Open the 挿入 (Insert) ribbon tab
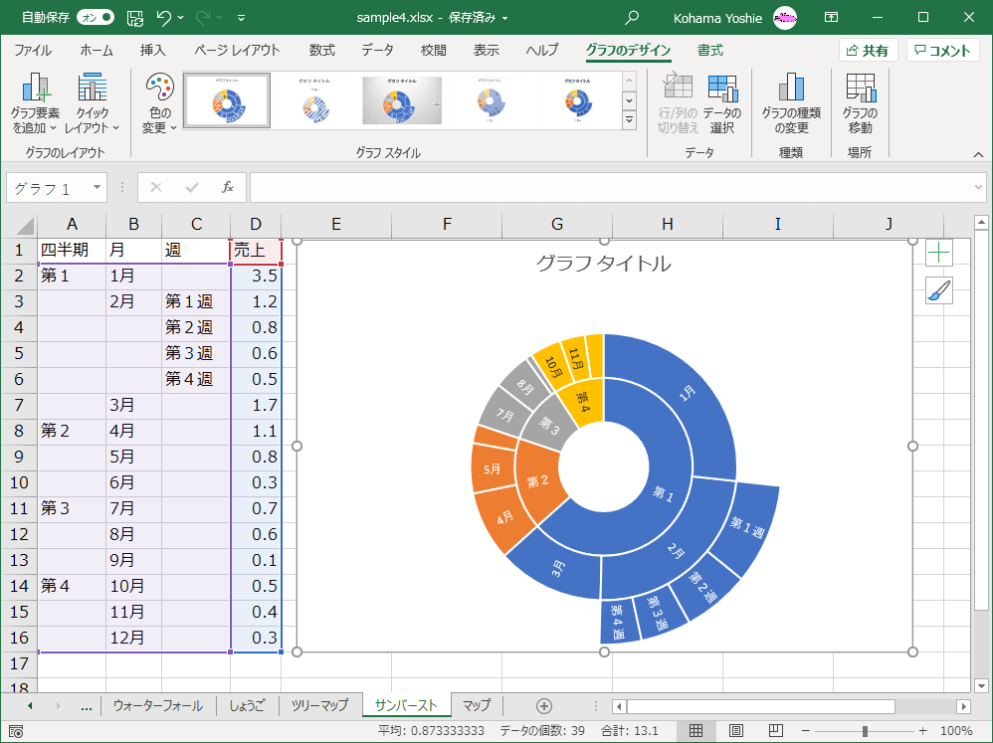This screenshot has height=743, width=993. (x=152, y=51)
